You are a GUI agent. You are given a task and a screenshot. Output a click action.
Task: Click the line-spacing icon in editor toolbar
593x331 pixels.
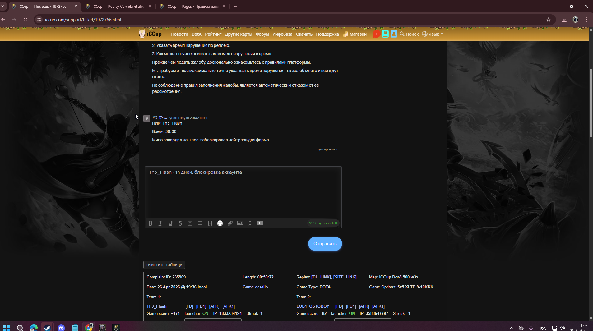tap(190, 223)
